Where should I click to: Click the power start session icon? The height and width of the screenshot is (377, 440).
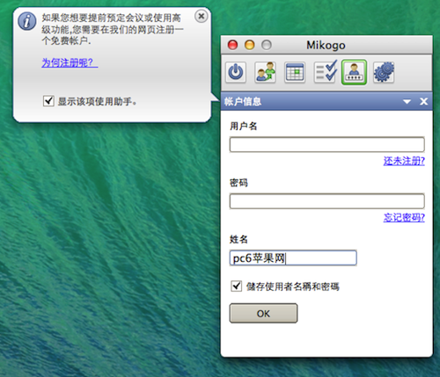click(x=236, y=72)
